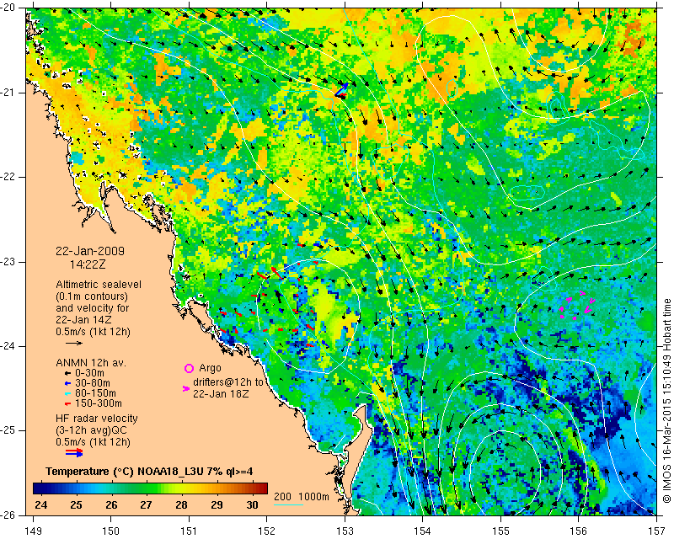Click the 153 longitude axis label
This screenshot has width=674, height=539.
[345, 531]
